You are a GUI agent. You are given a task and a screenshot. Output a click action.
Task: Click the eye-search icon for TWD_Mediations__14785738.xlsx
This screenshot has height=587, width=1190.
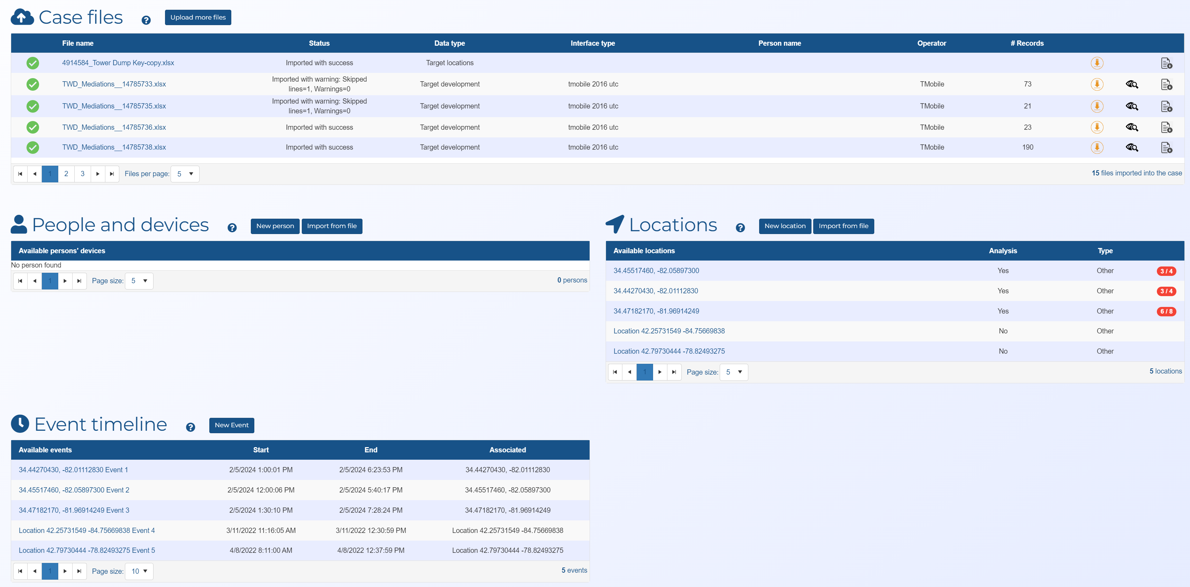(1131, 147)
